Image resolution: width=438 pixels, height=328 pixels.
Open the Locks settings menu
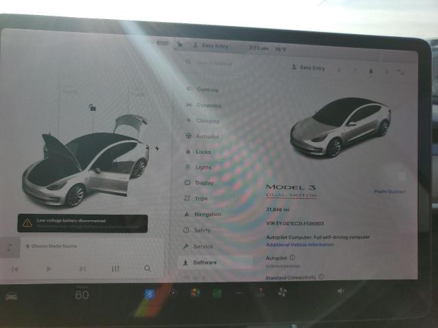click(x=199, y=152)
